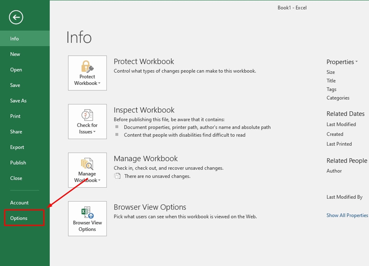The image size is (369, 266).
Task: Click the Show All Properties link
Action: tap(347, 215)
